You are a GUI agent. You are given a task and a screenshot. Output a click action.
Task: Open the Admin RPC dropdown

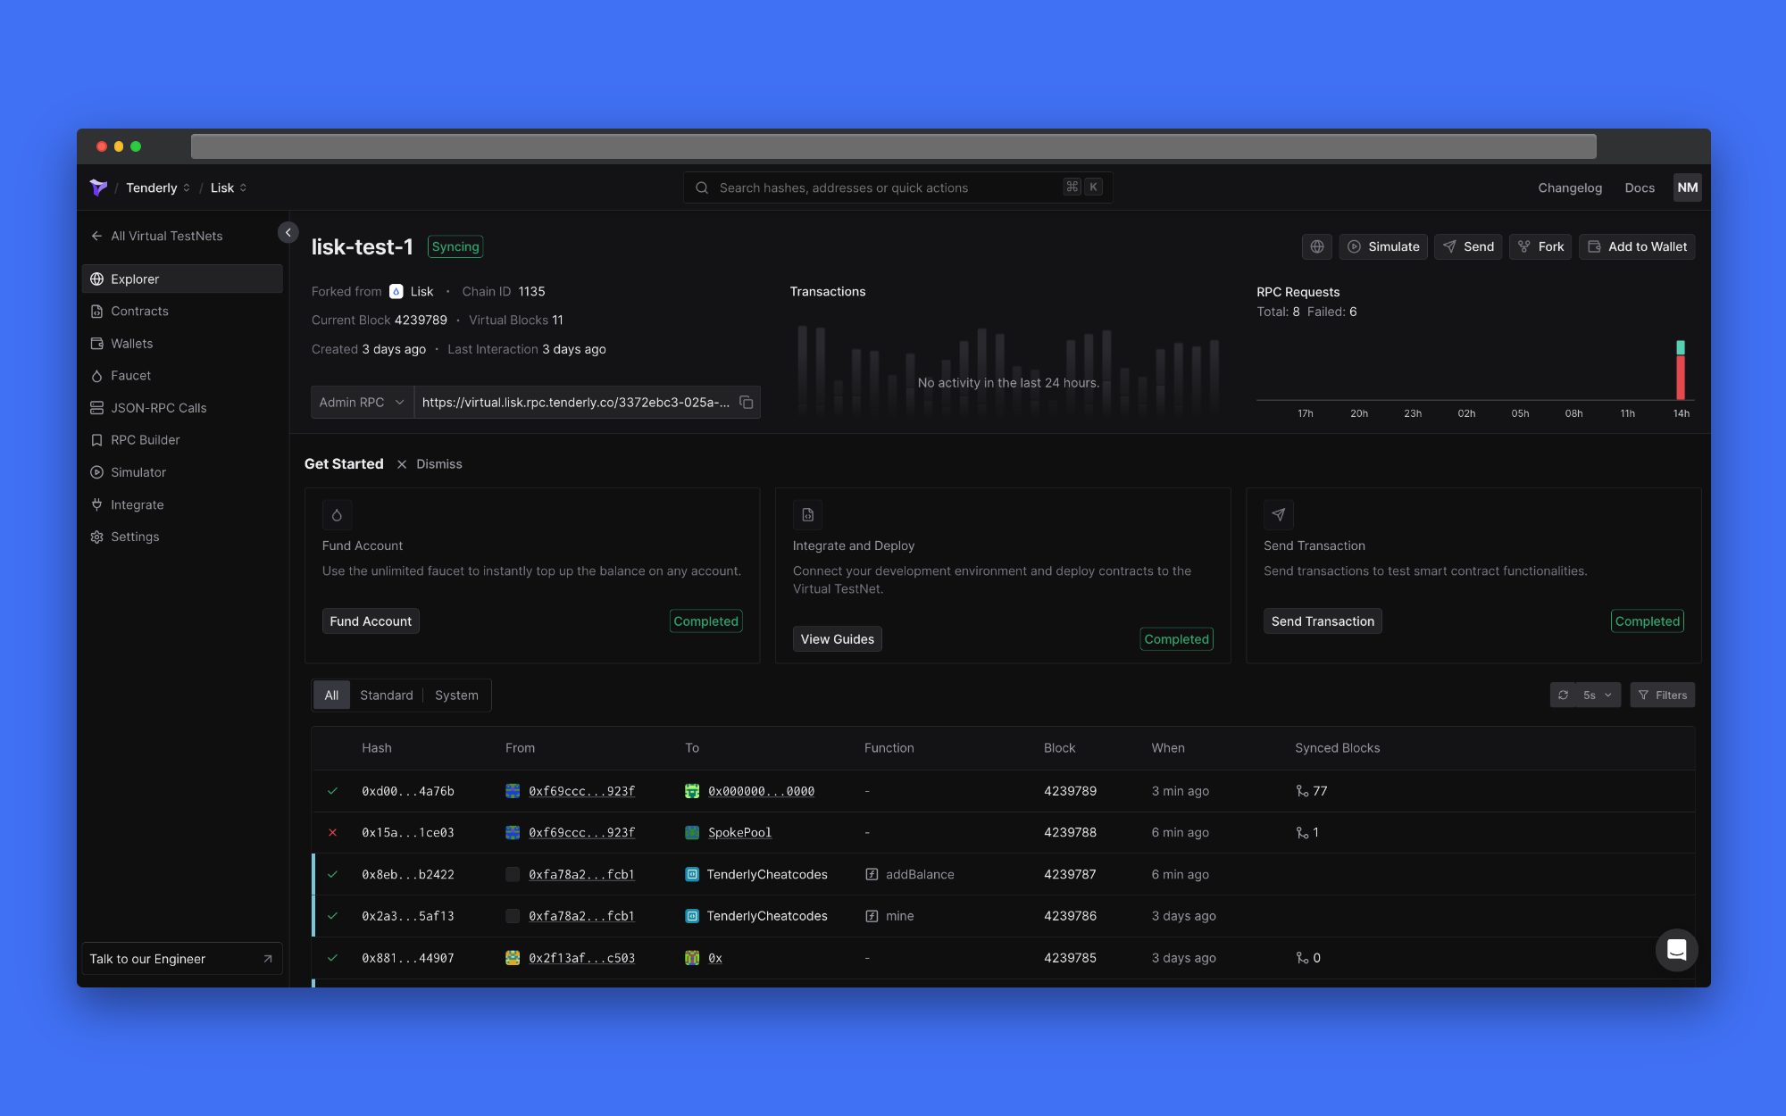click(362, 403)
